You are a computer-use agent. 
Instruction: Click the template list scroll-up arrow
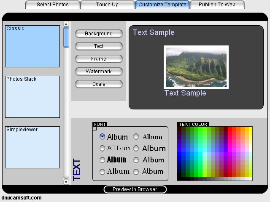click(x=66, y=24)
